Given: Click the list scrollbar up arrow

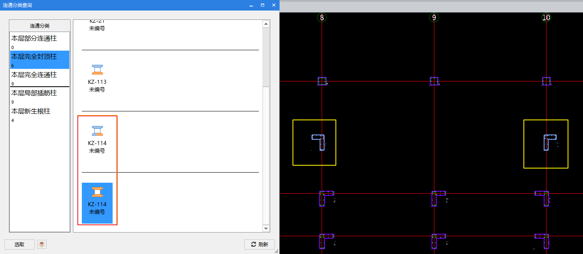Looking at the screenshot, I should click(x=266, y=24).
